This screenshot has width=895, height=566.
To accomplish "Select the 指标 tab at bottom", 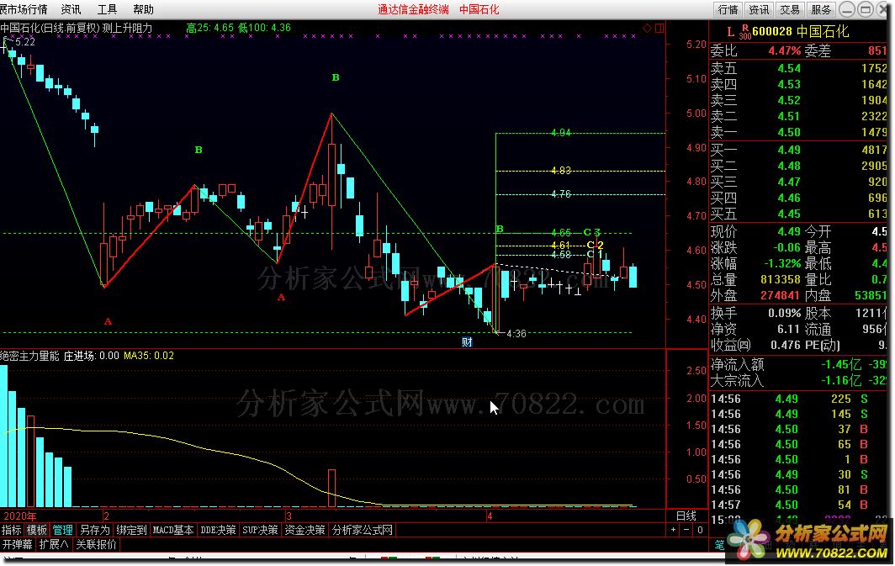I will pos(12,530).
